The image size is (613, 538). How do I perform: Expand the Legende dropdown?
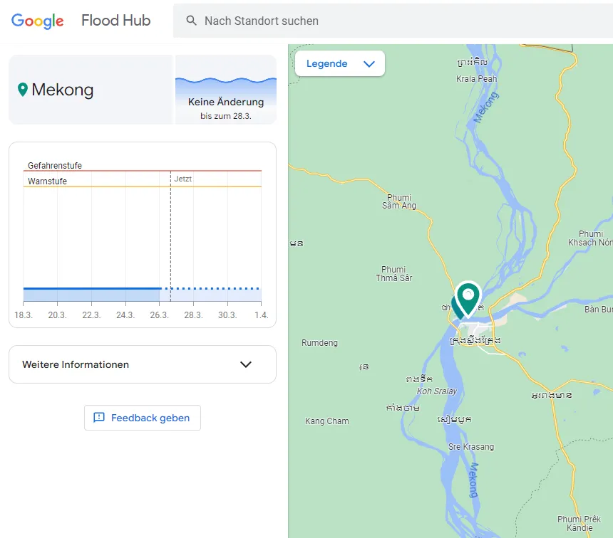pyautogui.click(x=340, y=63)
